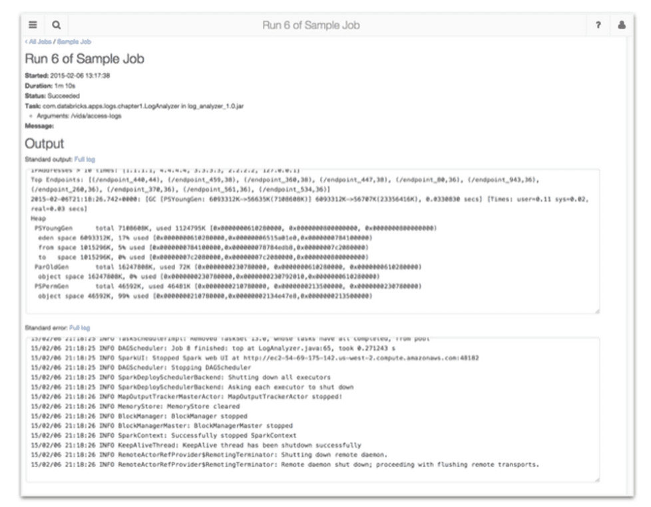Open the hamburger navigation menu

click(x=33, y=25)
